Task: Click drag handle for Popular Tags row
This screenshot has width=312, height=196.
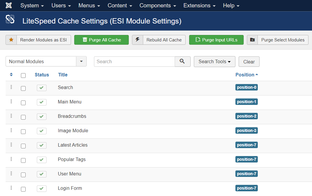Action: pos(11,159)
